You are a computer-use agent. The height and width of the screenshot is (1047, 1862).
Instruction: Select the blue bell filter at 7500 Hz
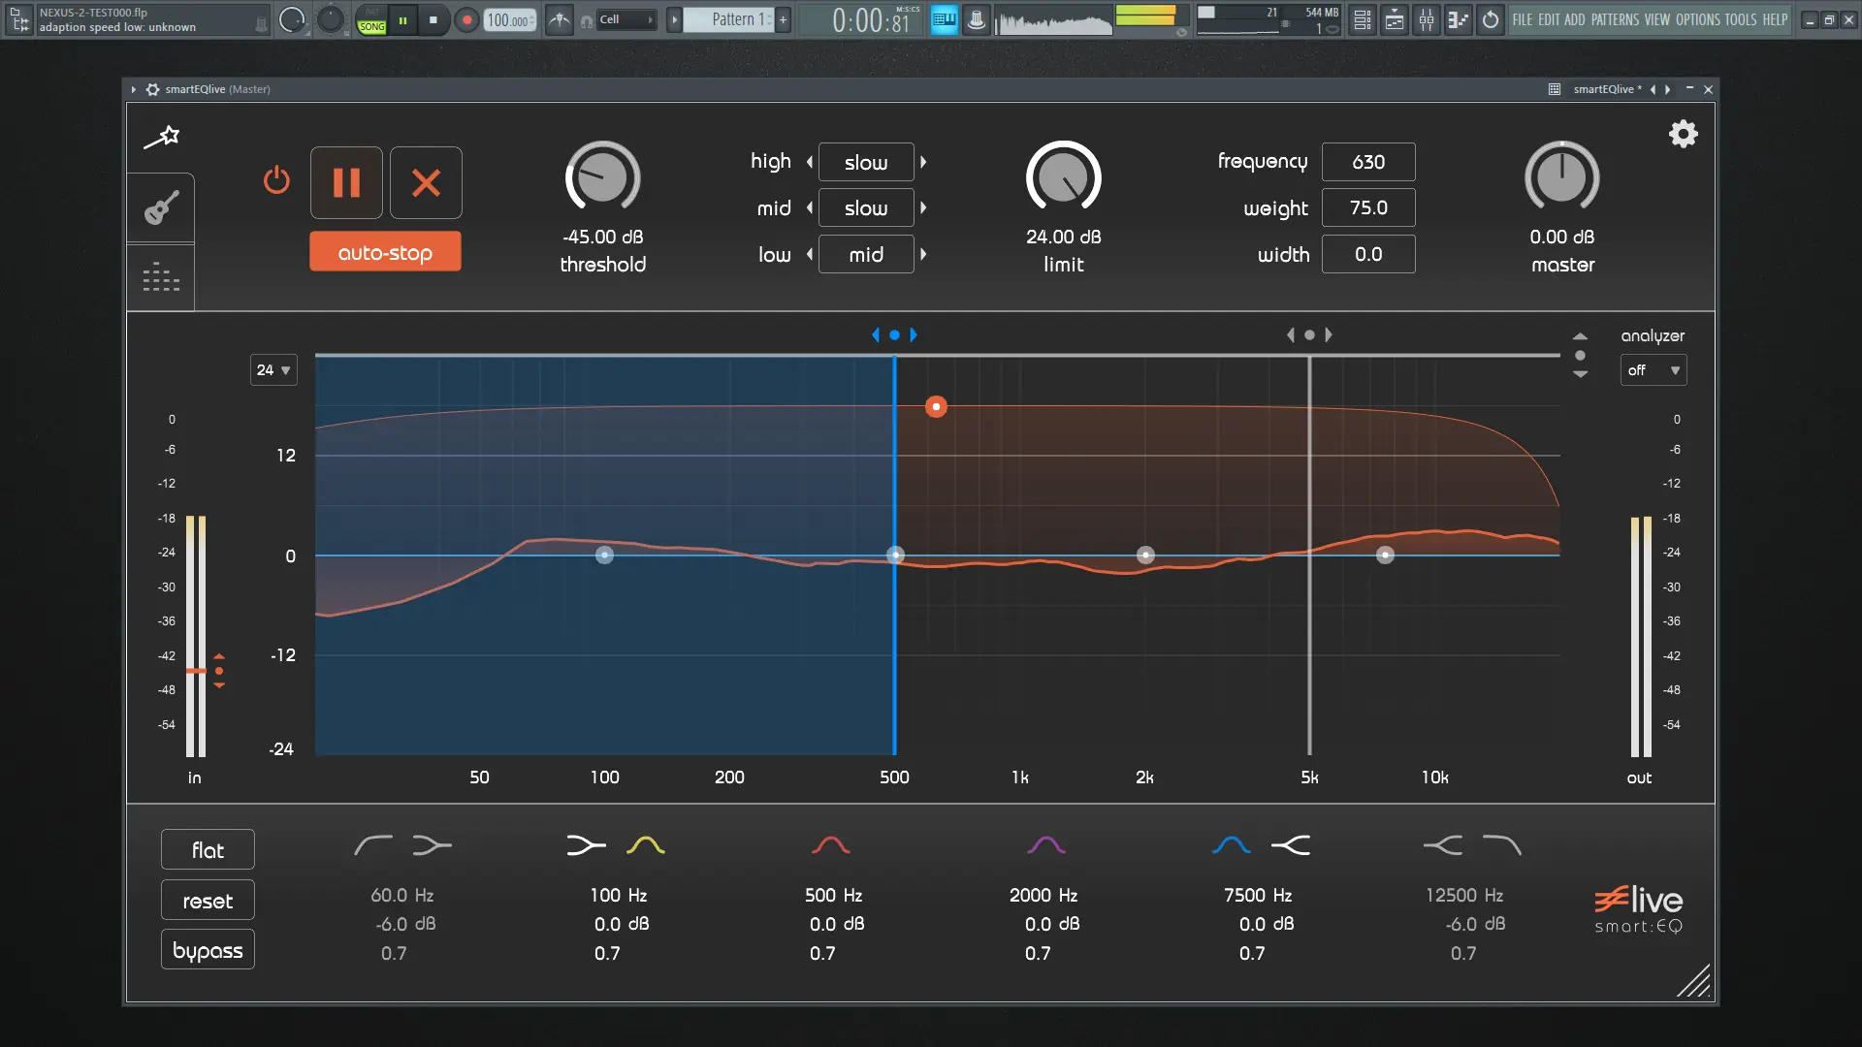[x=1231, y=845]
